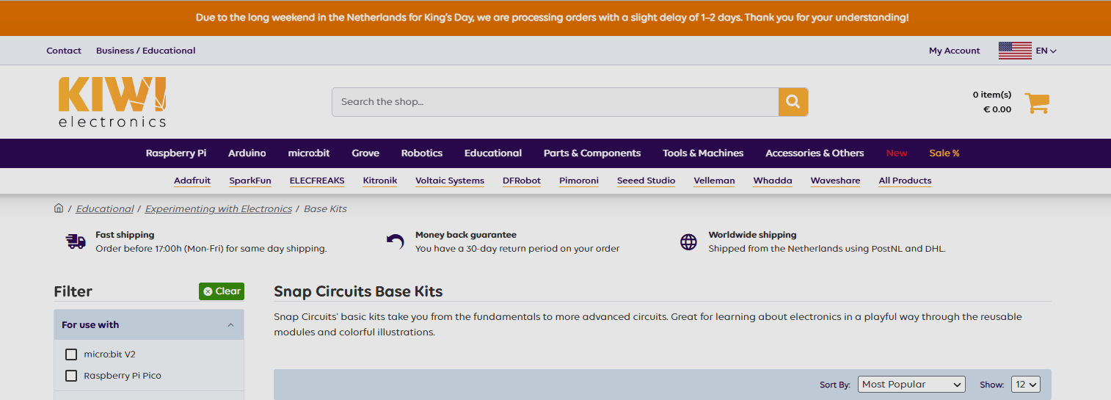This screenshot has width=1111, height=400.
Task: Open the Tools & Machines menu
Action: point(703,153)
